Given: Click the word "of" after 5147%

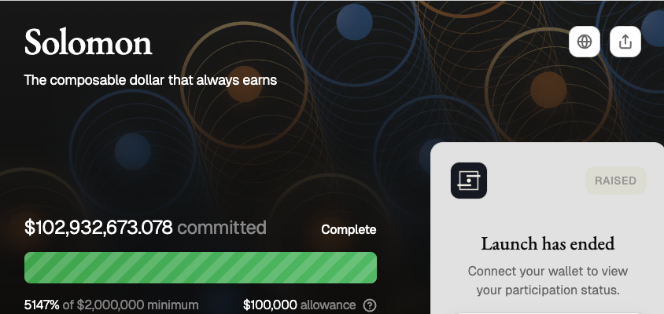Looking at the screenshot, I should coord(68,305).
